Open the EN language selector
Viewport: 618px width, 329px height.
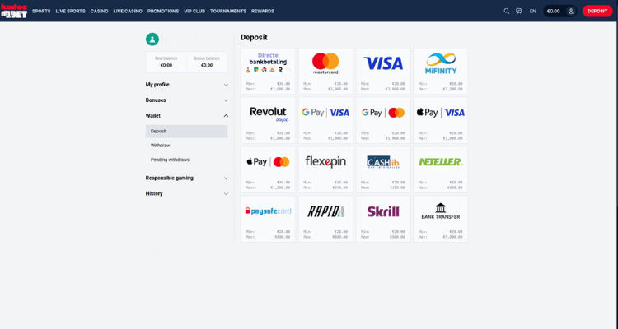pyautogui.click(x=533, y=11)
